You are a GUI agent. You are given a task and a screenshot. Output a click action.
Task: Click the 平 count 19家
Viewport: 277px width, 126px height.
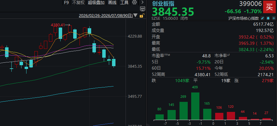pos(226,81)
